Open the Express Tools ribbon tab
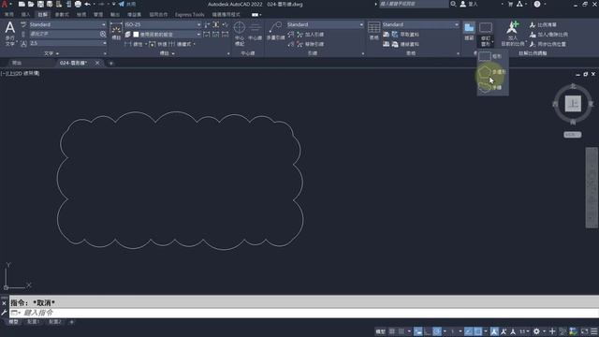The image size is (599, 337). coord(189,15)
